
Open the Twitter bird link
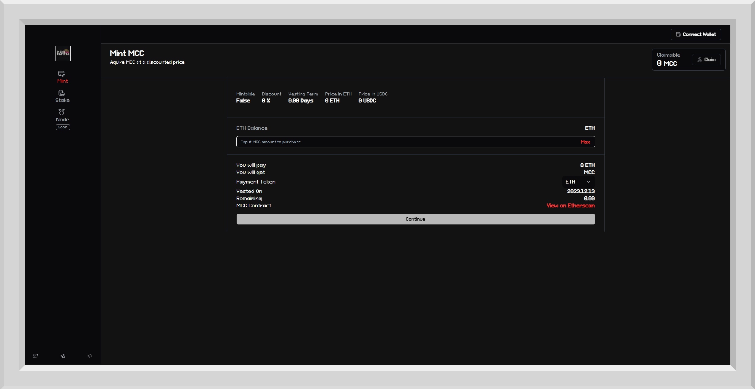[36, 356]
